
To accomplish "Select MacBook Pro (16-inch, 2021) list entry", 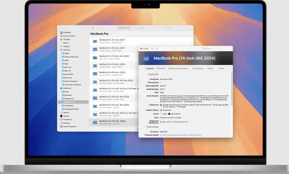I will (x=112, y=49).
